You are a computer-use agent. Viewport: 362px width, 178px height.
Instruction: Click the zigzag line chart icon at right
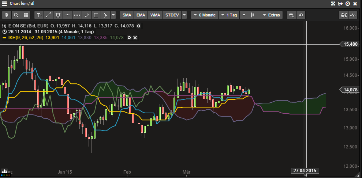coord(353,15)
